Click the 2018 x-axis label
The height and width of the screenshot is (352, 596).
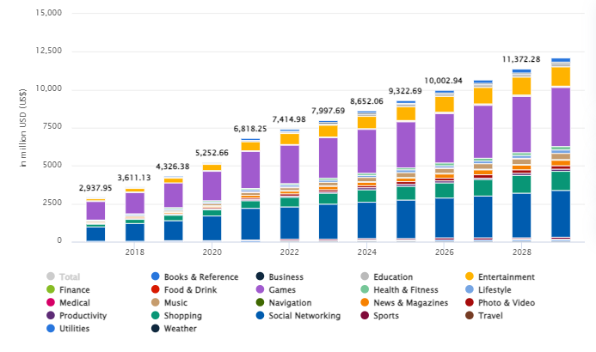click(x=134, y=252)
